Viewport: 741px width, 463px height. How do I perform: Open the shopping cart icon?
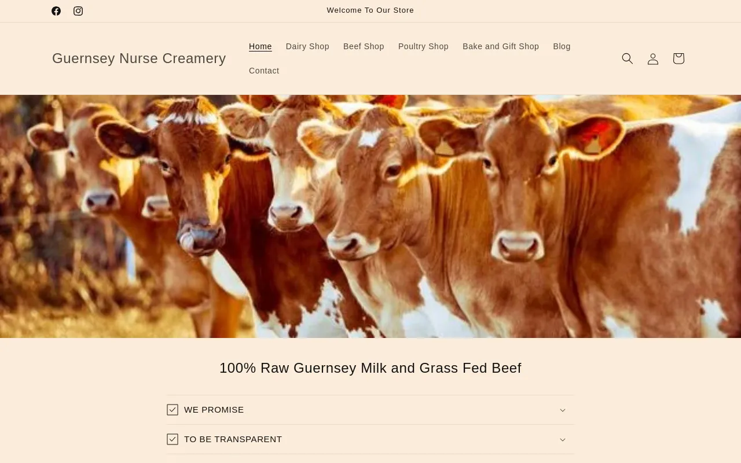pos(678,58)
